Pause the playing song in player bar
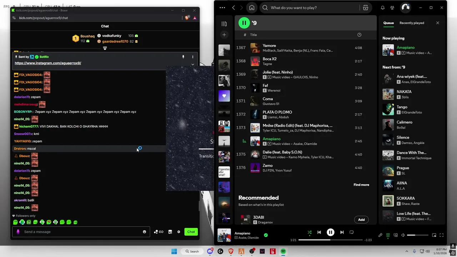 coord(331,232)
